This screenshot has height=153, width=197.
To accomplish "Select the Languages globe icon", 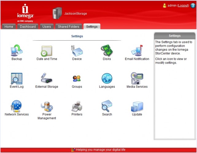I will [x=107, y=78].
